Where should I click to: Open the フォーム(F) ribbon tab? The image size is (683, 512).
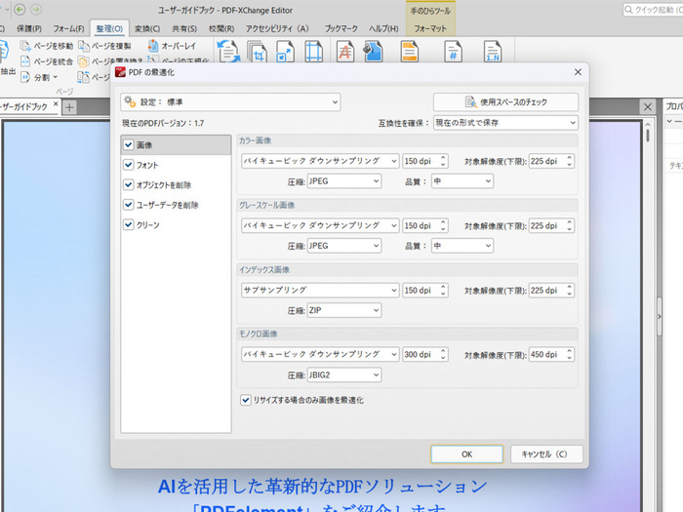pyautogui.click(x=68, y=28)
